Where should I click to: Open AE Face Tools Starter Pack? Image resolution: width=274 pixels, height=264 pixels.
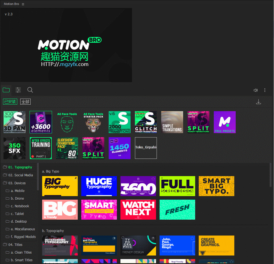click(x=93, y=122)
